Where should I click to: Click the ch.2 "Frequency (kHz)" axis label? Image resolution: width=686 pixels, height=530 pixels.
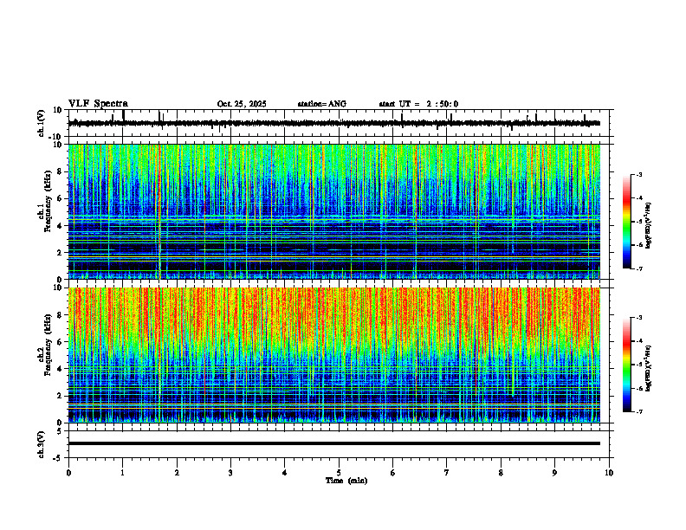point(48,345)
